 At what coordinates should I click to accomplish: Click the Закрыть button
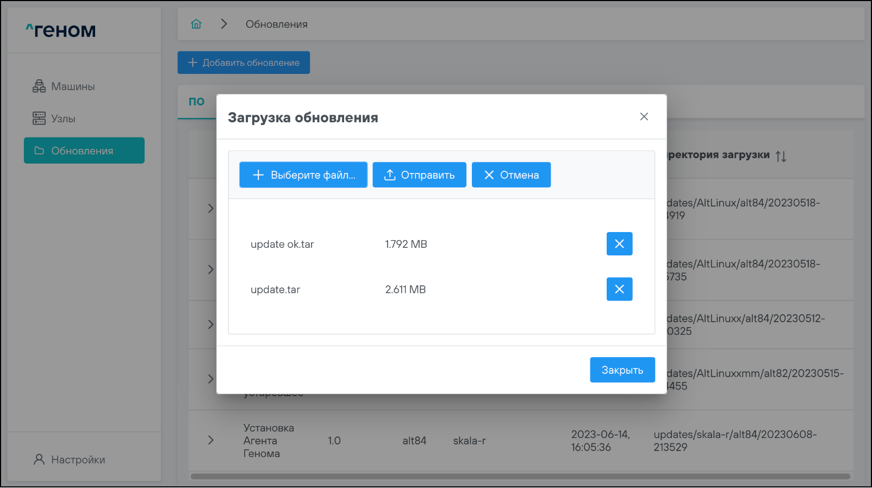point(622,370)
